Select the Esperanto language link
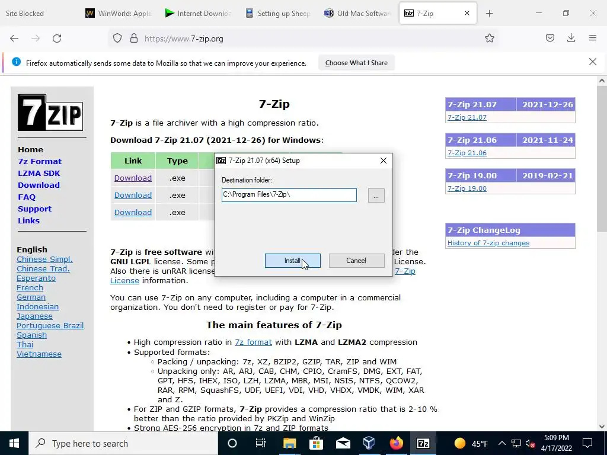This screenshot has height=455, width=607. point(36,278)
